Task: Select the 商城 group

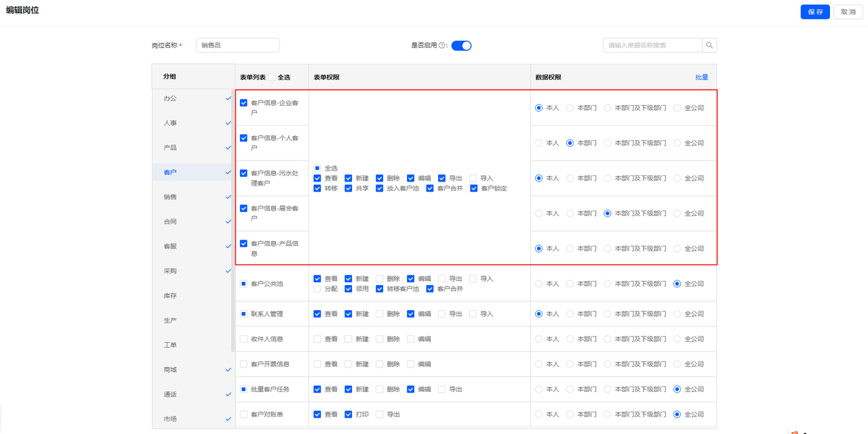Action: click(193, 370)
